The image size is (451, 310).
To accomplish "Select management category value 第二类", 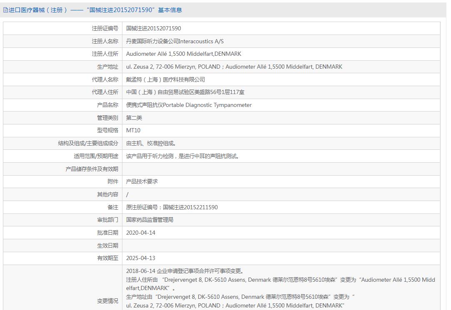I will (x=134, y=118).
